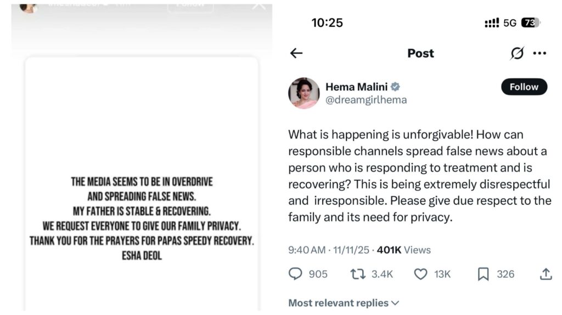Repost the tweet using the retweet icon
This screenshot has width=562, height=315.
point(358,274)
